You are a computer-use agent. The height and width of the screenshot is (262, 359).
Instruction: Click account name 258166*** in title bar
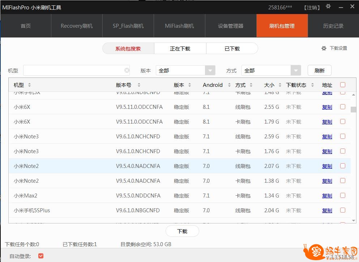(x=280, y=7)
